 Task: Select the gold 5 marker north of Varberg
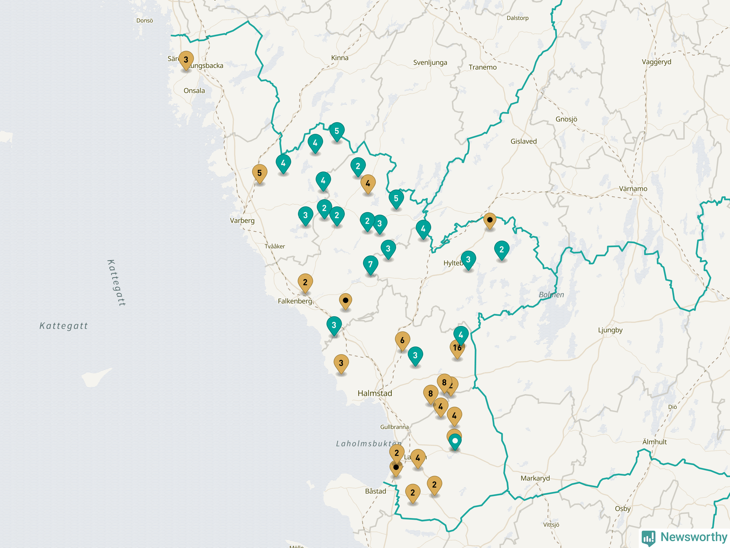click(x=259, y=173)
